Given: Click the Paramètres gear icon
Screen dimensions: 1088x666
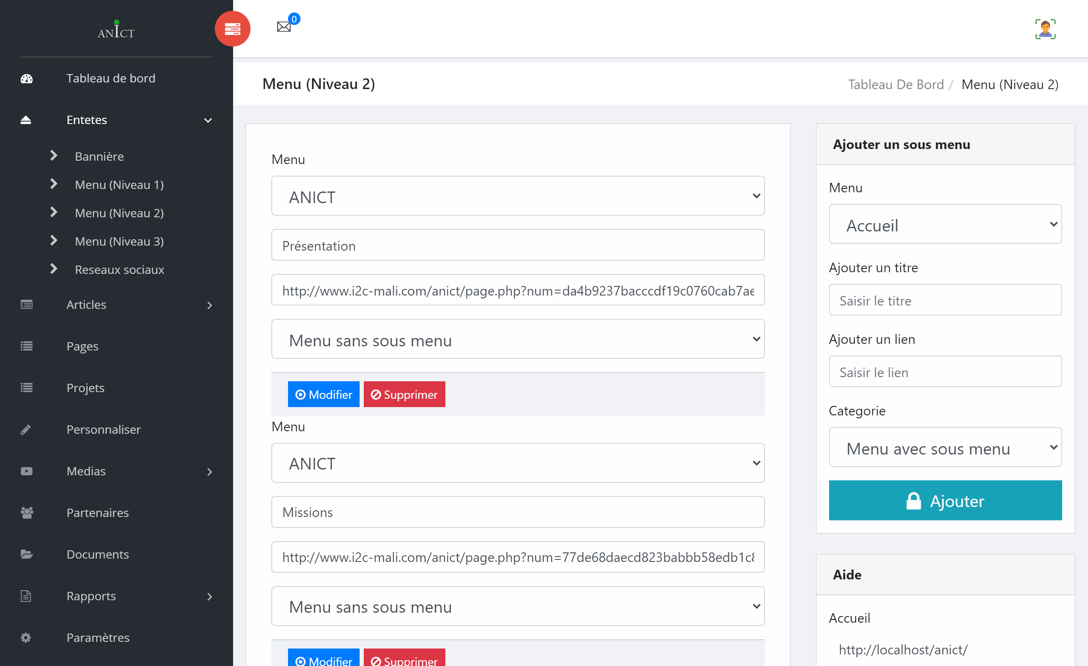Looking at the screenshot, I should pyautogui.click(x=26, y=637).
